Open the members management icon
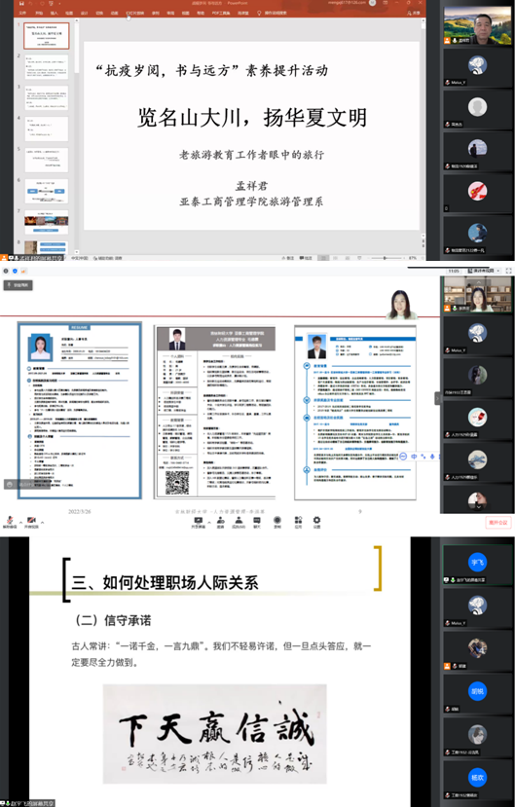Screen dimensions: 515x807 [x=239, y=521]
